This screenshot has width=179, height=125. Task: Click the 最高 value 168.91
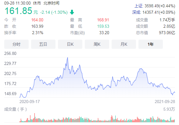(x=103, y=20)
